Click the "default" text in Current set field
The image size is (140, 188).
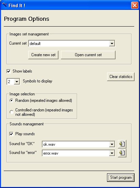pyautogui.click(x=35, y=44)
